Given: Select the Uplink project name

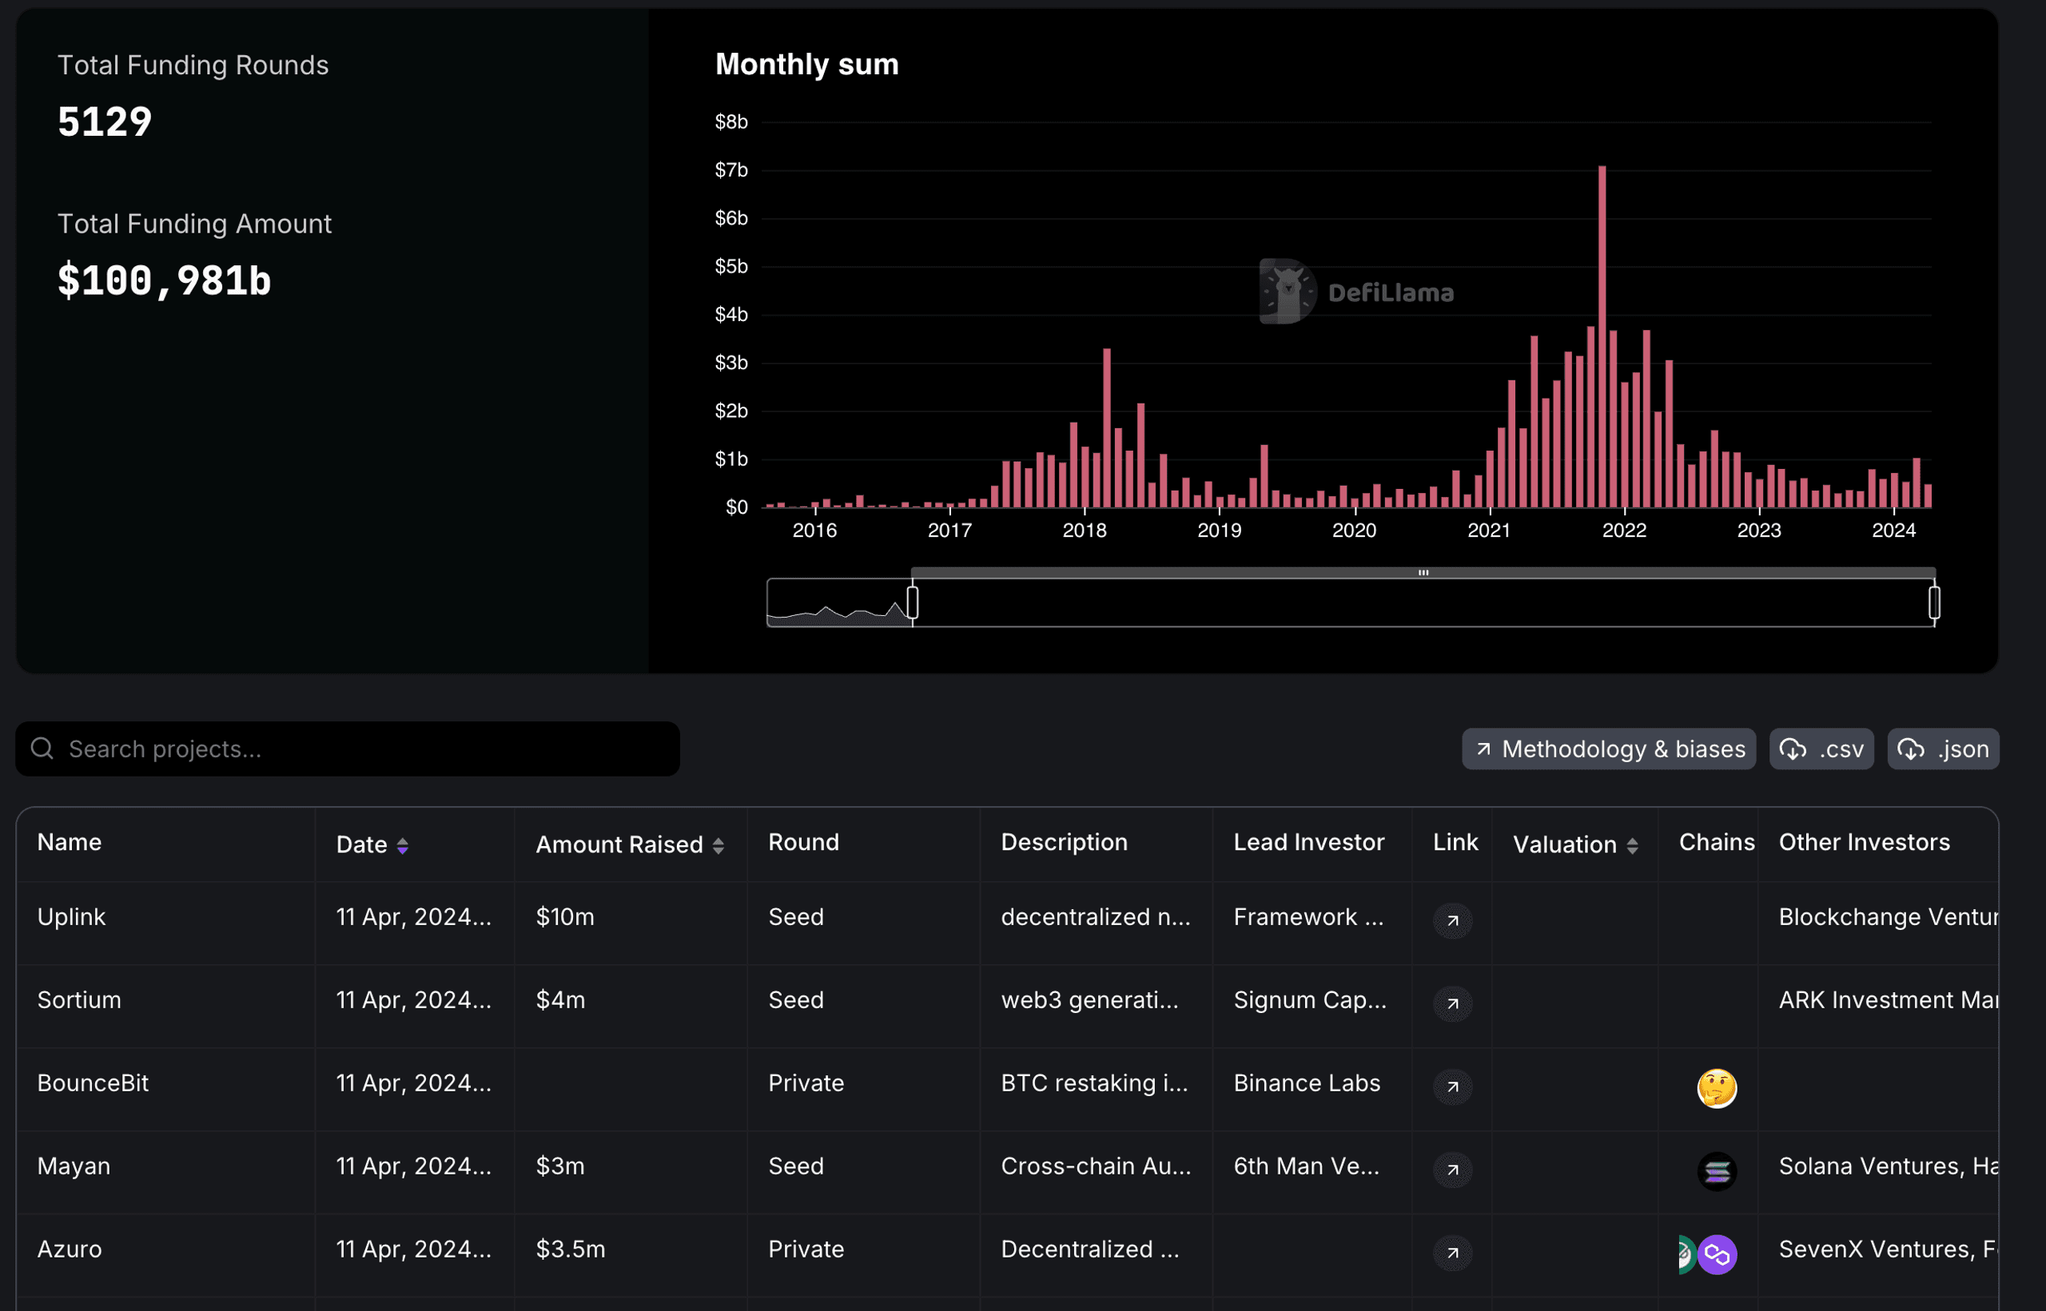Looking at the screenshot, I should pyautogui.click(x=71, y=917).
